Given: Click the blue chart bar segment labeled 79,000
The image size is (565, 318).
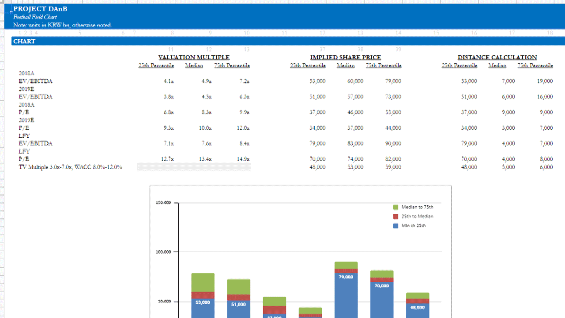Looking at the screenshot, I should point(346,295).
